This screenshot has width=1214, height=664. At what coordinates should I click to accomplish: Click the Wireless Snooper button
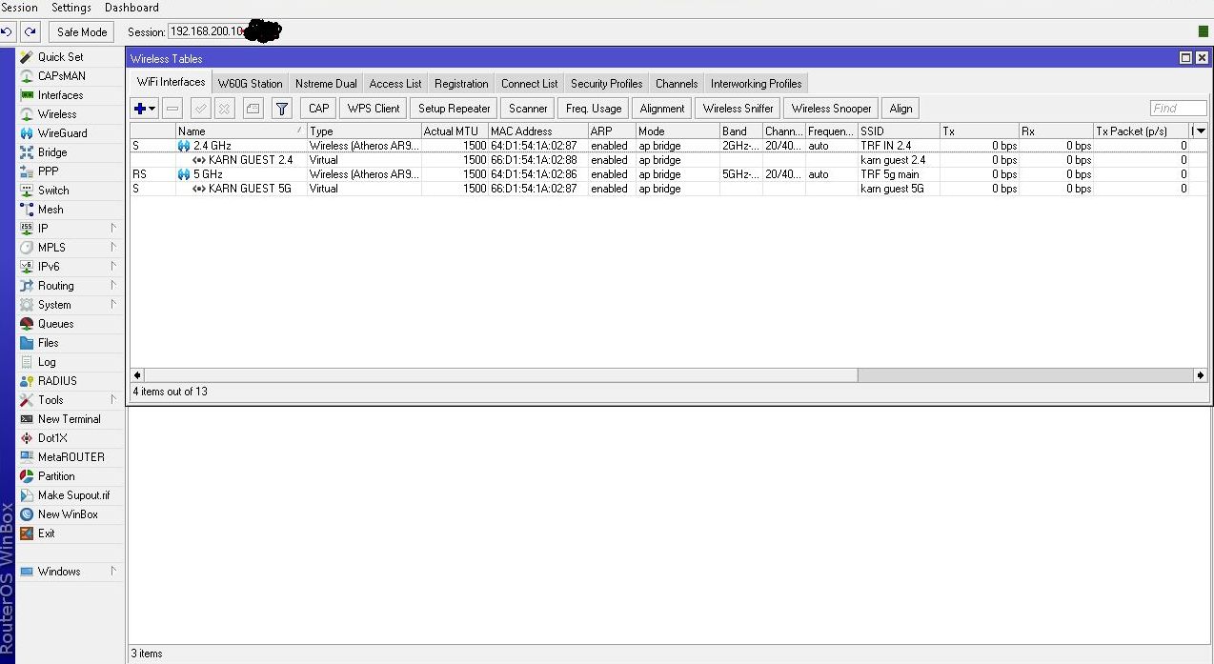(831, 109)
